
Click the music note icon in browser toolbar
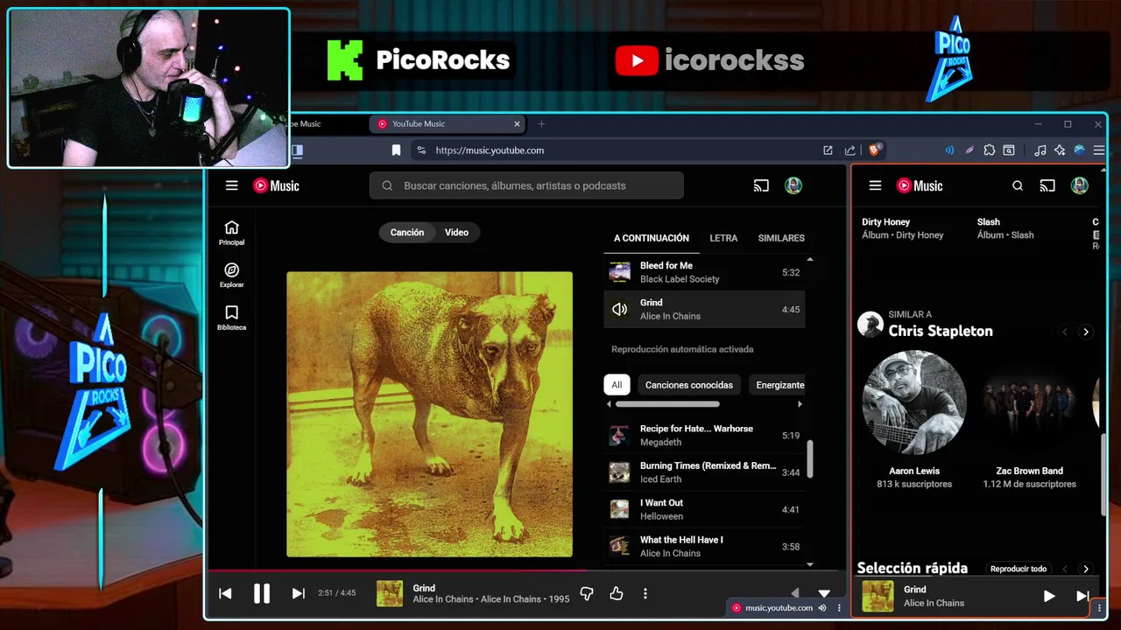[x=1040, y=150]
